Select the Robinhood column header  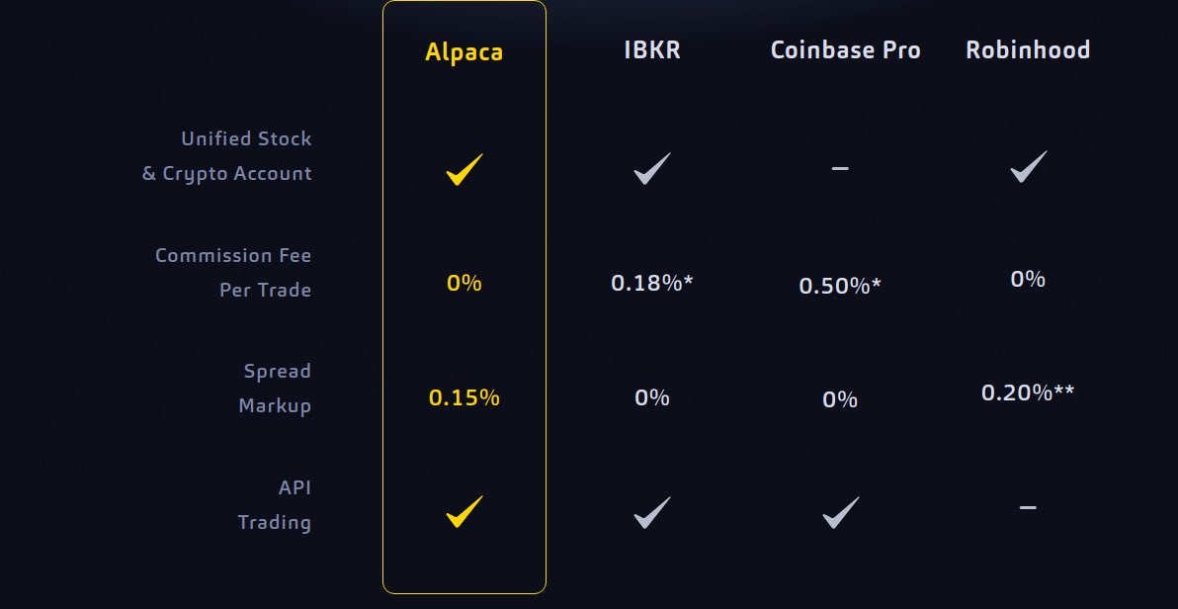click(1028, 49)
